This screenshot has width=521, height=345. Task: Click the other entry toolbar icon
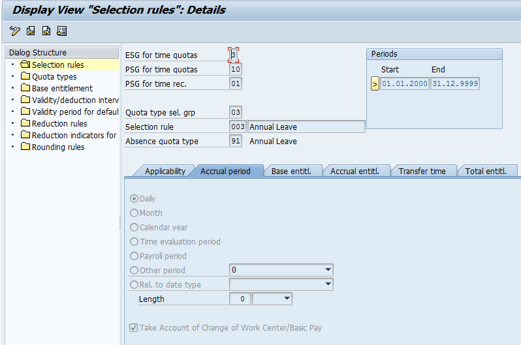[62, 31]
